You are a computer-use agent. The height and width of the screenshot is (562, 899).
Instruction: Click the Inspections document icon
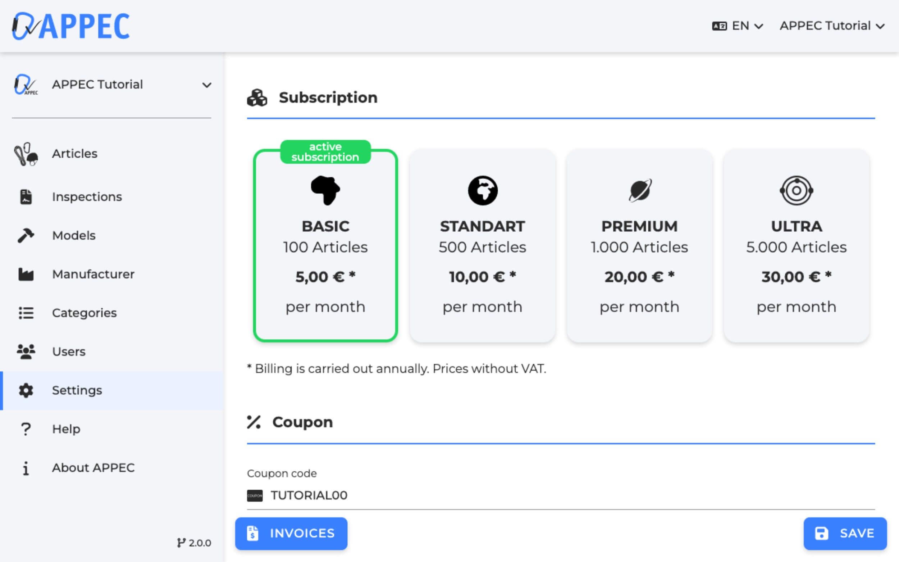pyautogui.click(x=26, y=196)
